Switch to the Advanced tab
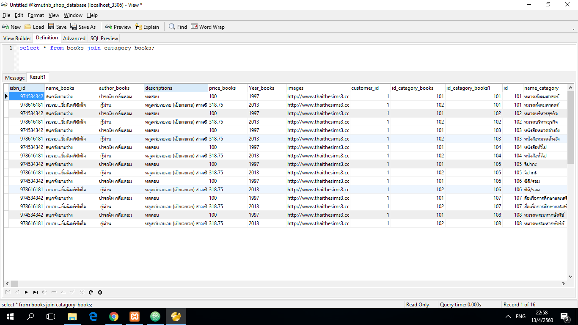Viewport: 578px width, 325px height. [74, 38]
